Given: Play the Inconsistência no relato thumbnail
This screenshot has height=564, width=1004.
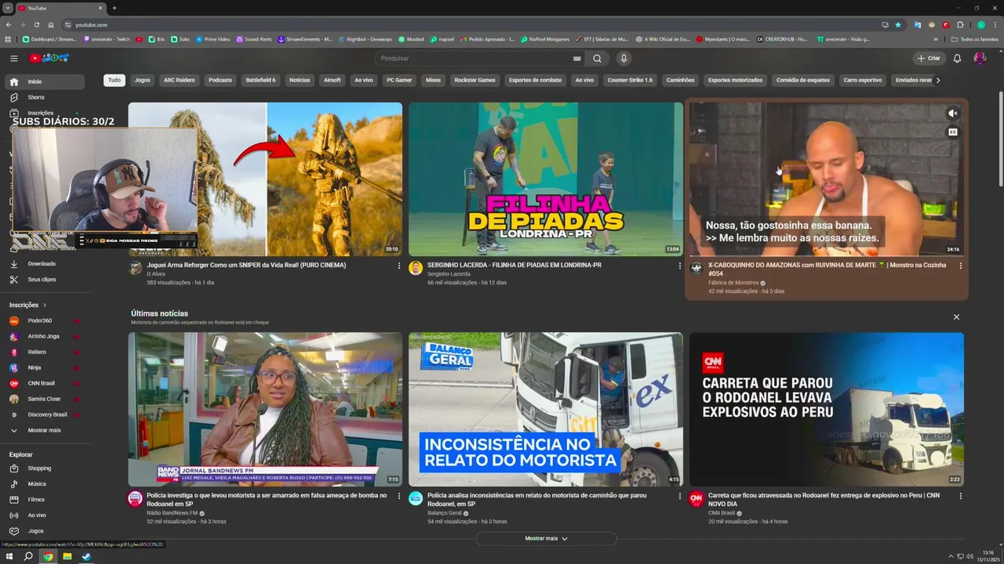Looking at the screenshot, I should click(x=546, y=409).
